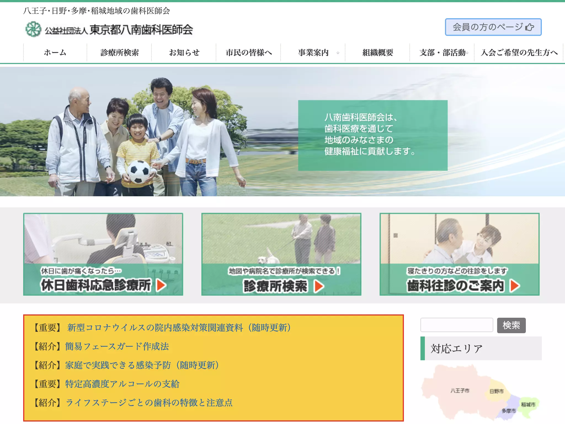
Task: Click the family hero banner image
Action: (282, 131)
